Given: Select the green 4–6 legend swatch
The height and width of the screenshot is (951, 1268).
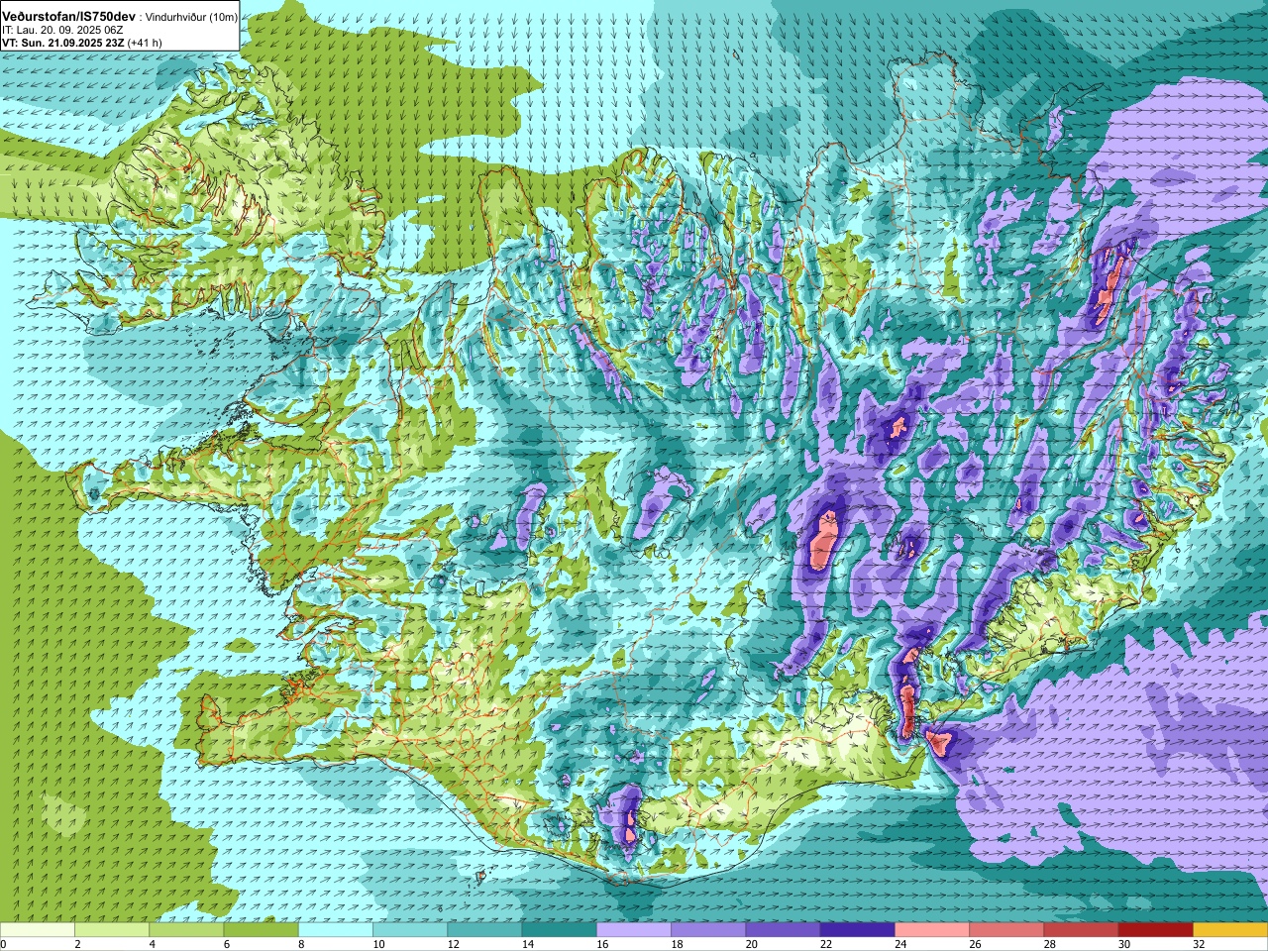Looking at the screenshot, I should (x=186, y=930).
